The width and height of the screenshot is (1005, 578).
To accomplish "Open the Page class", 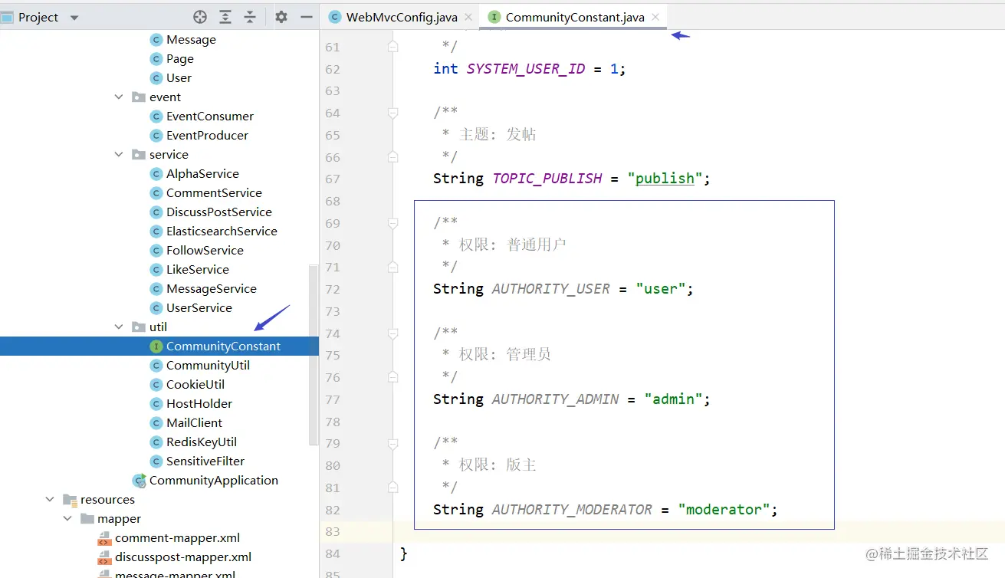I will 180,59.
